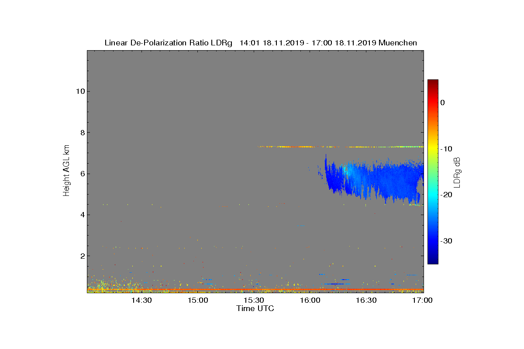Click the colorbar value label -10
Viewport: 524px width, 349px height.
click(446, 149)
